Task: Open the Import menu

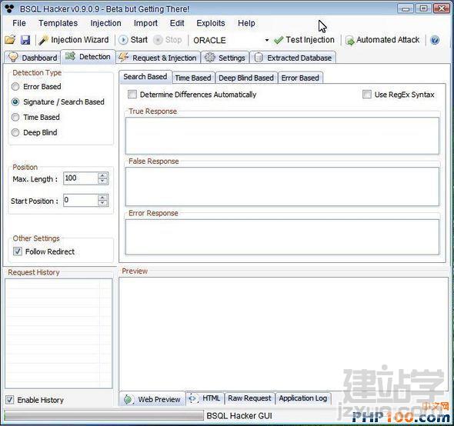Action: (145, 23)
